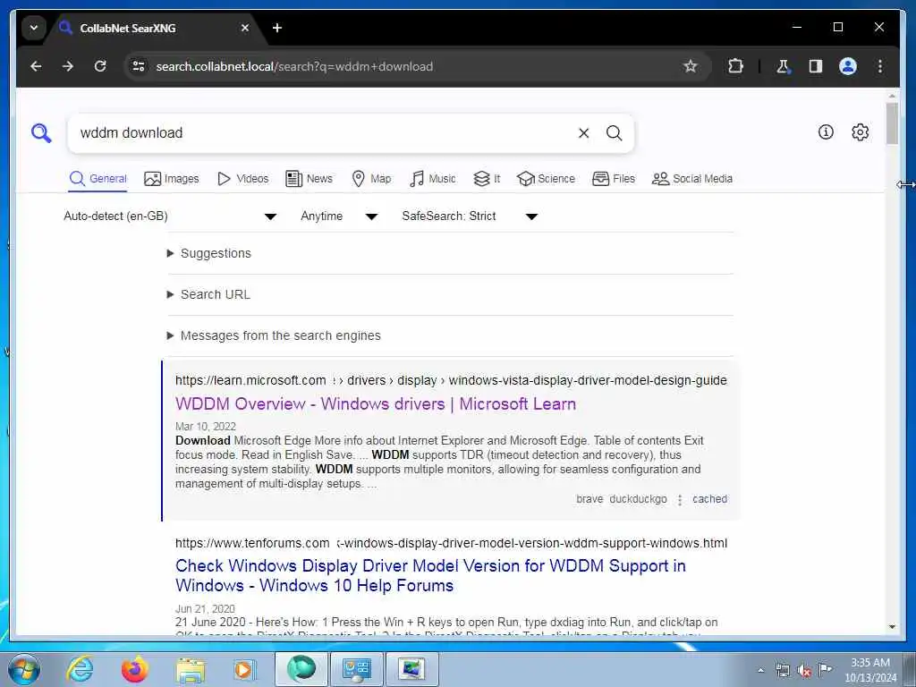
Task: Open WDDM Overview - Windows drivers link
Action: 376,403
